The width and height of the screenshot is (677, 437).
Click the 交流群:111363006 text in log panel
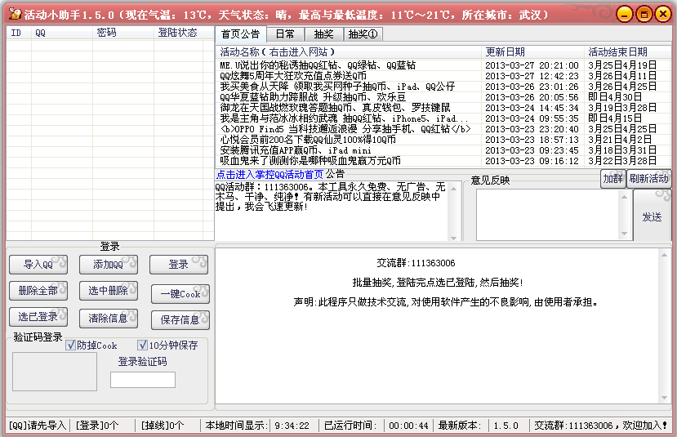coord(416,263)
